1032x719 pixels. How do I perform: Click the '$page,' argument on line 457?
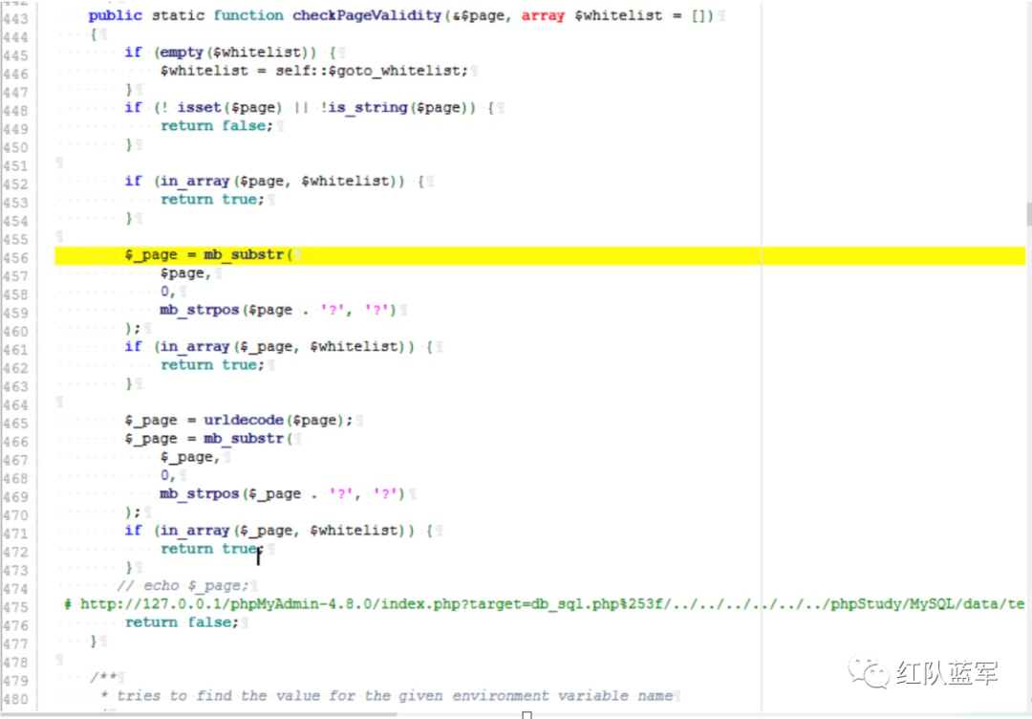point(185,273)
